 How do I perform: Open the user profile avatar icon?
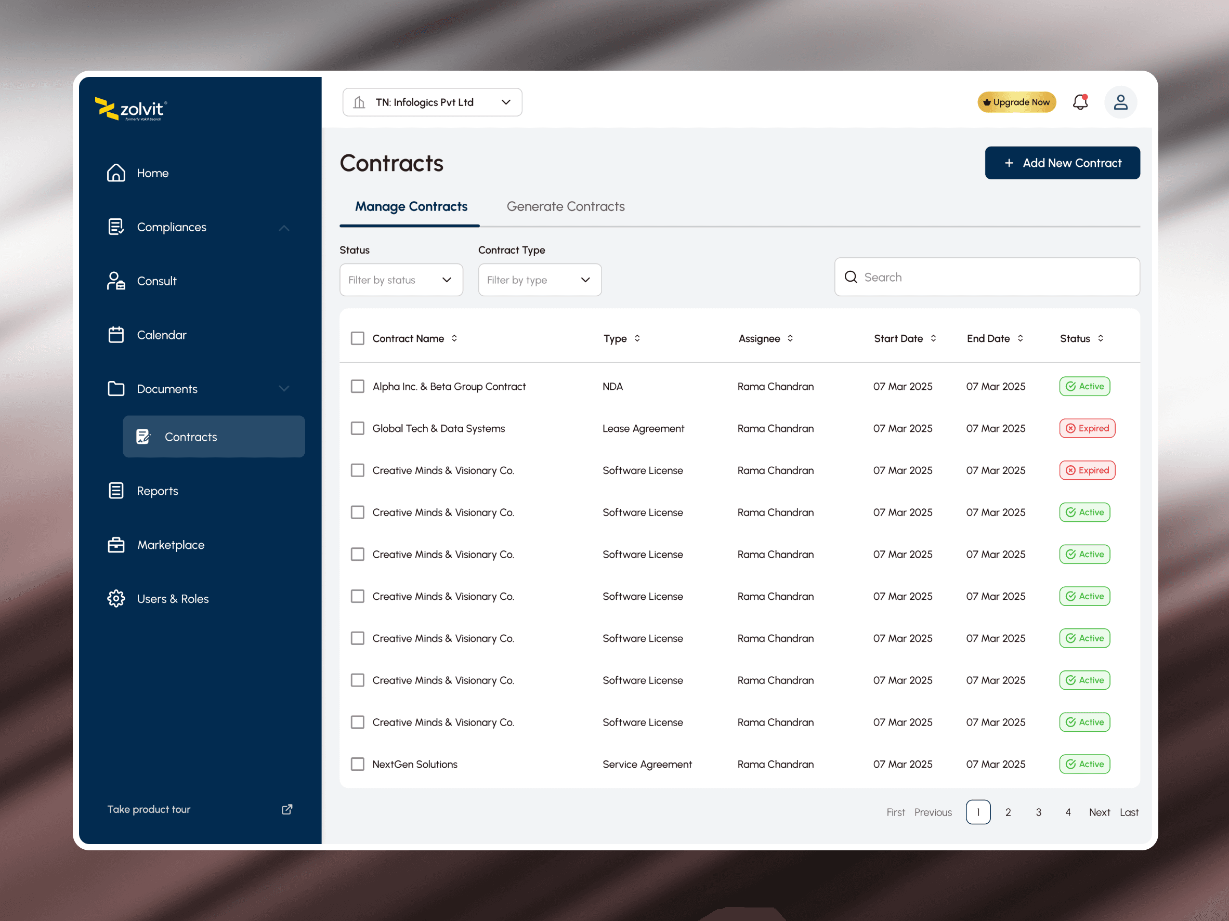(x=1120, y=102)
